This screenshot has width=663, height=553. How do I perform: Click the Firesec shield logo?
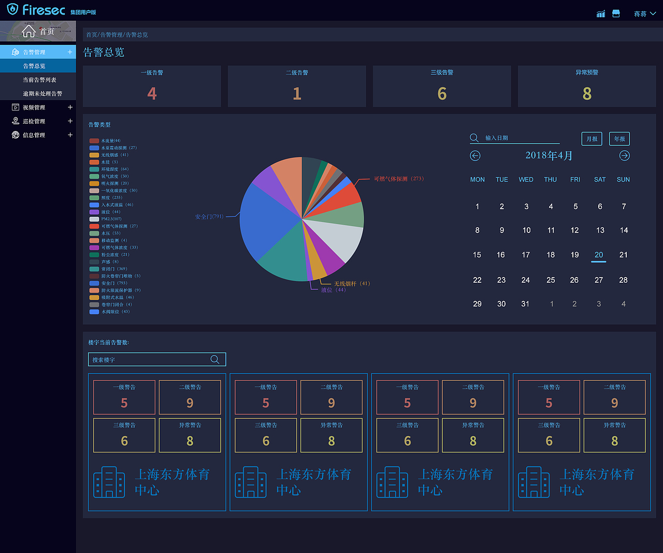(x=12, y=9)
